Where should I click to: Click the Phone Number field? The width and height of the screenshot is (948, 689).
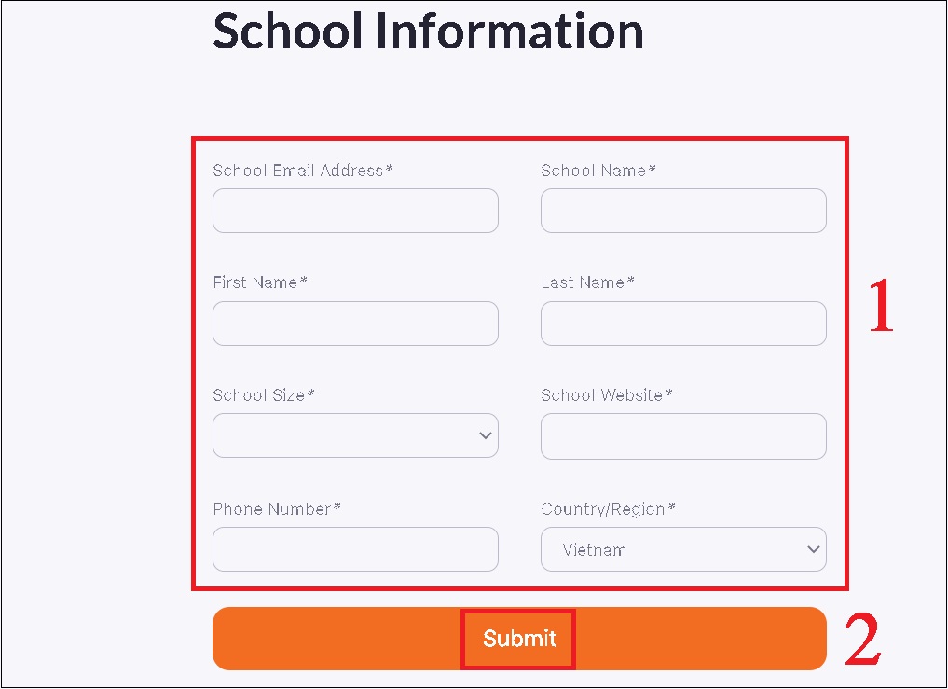click(354, 549)
